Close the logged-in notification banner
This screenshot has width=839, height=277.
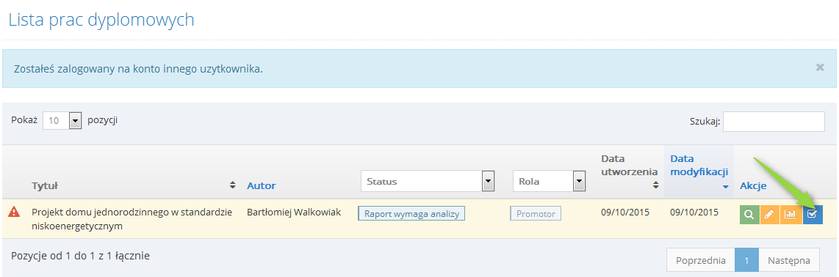pyautogui.click(x=820, y=67)
